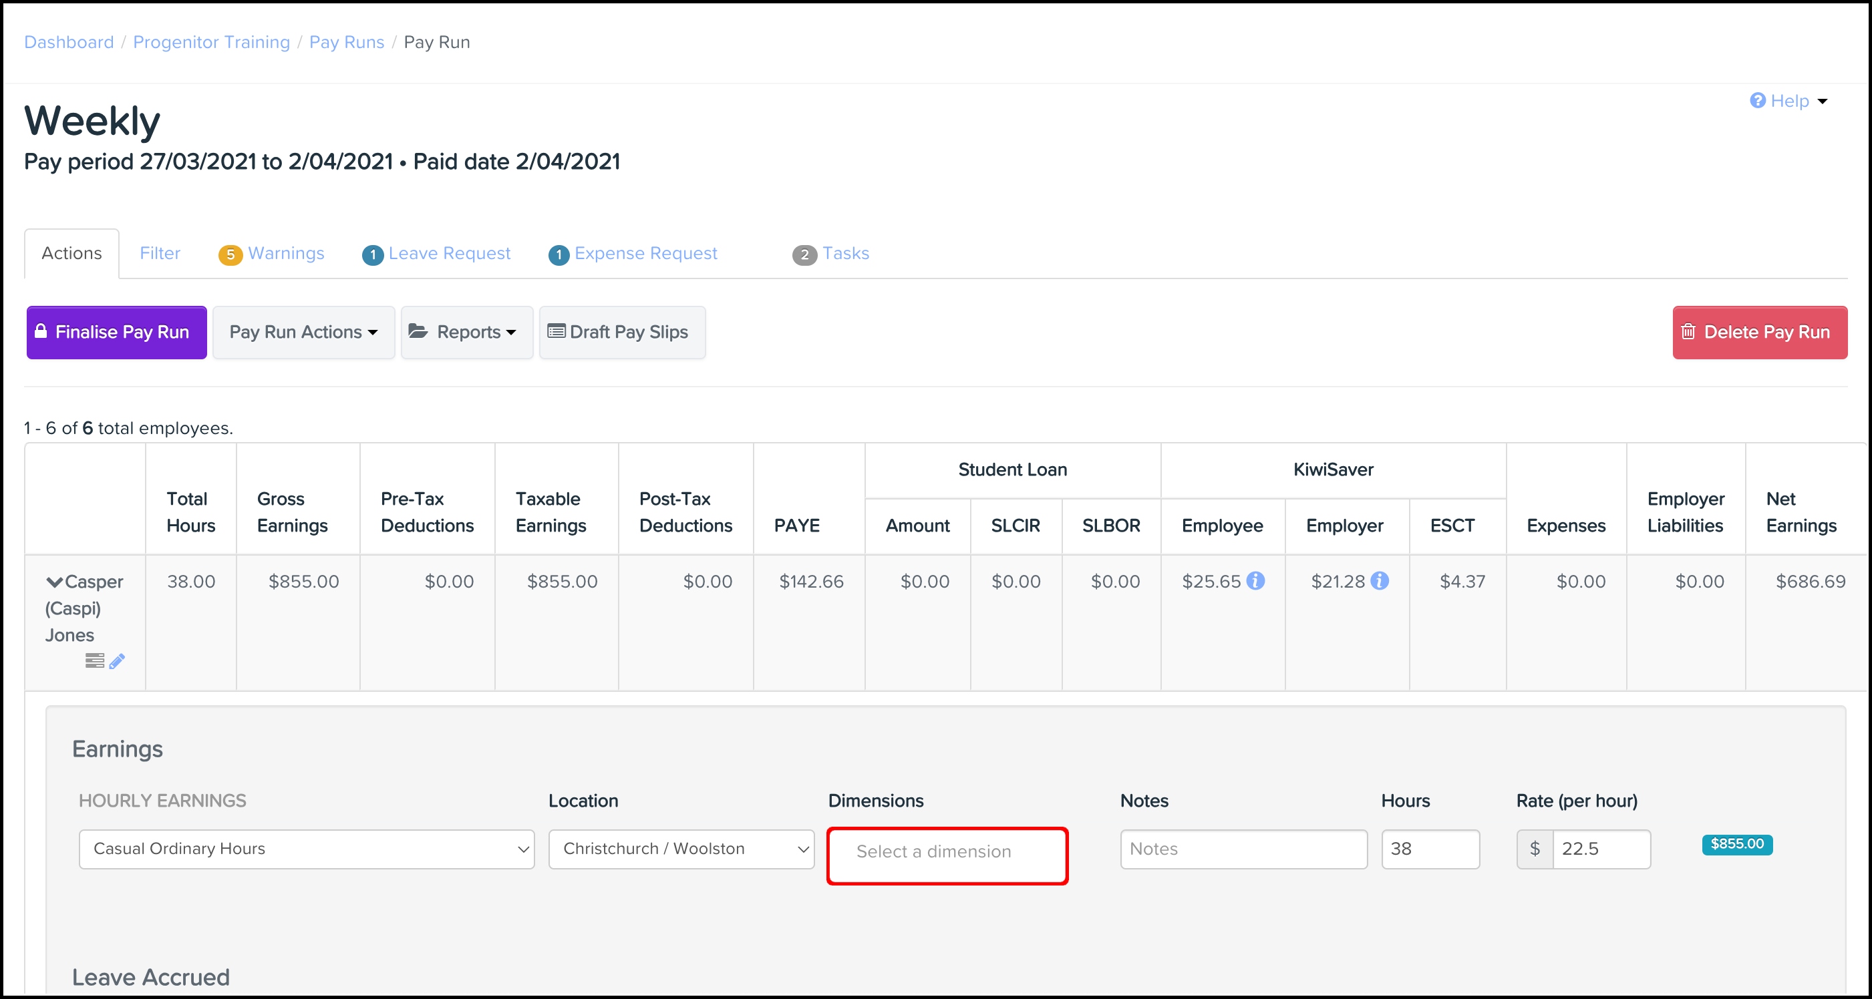Image resolution: width=1872 pixels, height=999 pixels.
Task: Open Draft Pay Slips
Action: (x=621, y=332)
